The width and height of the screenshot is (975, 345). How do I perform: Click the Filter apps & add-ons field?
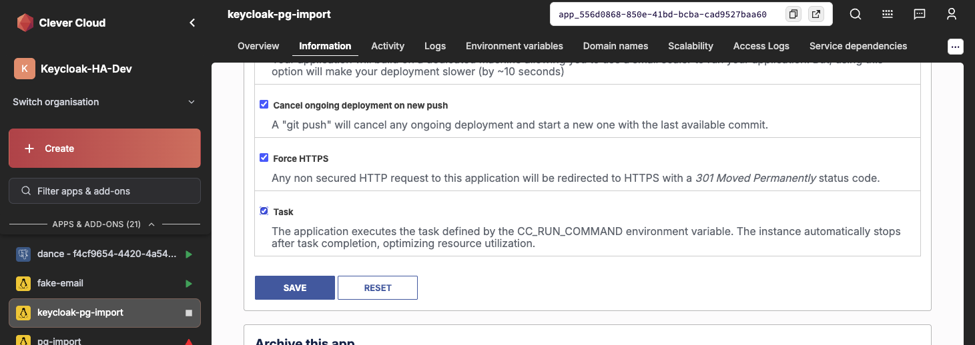(105, 191)
